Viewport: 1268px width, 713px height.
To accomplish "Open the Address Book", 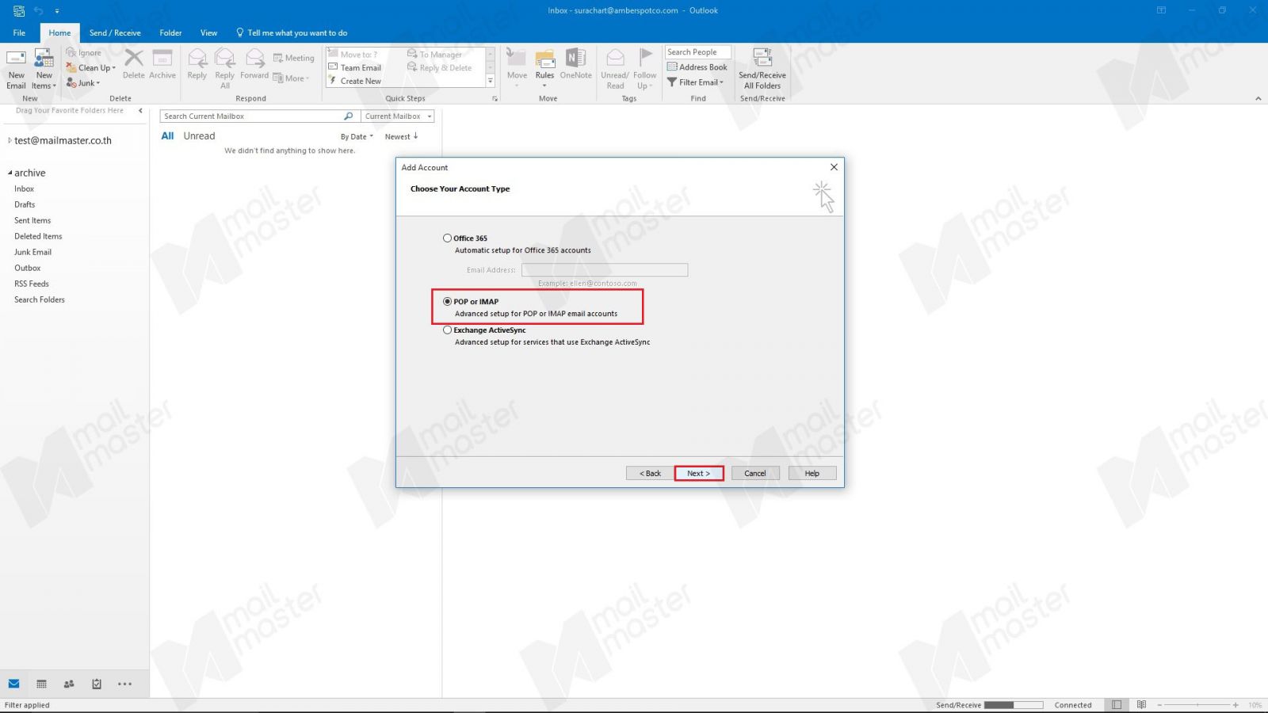I will [x=697, y=67].
